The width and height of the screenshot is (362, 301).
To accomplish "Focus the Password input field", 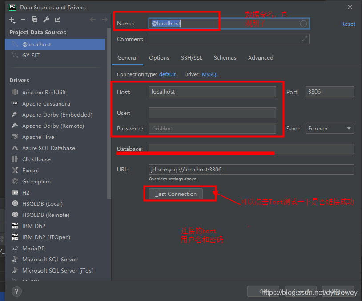I will (213, 128).
